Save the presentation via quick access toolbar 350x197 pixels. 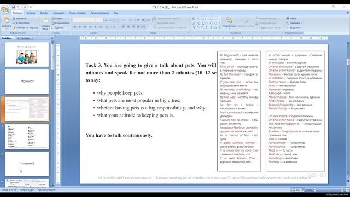pos(13,7)
